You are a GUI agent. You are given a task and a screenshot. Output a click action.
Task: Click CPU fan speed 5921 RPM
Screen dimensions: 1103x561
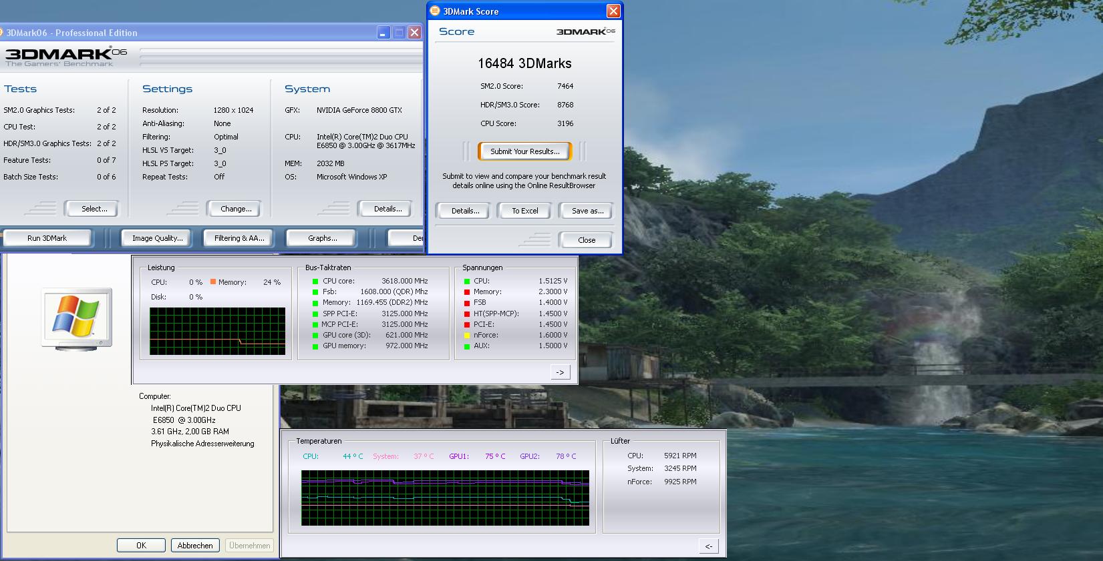pos(680,456)
